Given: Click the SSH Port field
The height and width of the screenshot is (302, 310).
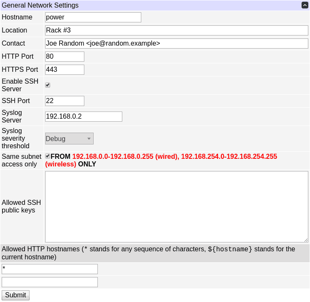Looking at the screenshot, I should tap(65, 101).
